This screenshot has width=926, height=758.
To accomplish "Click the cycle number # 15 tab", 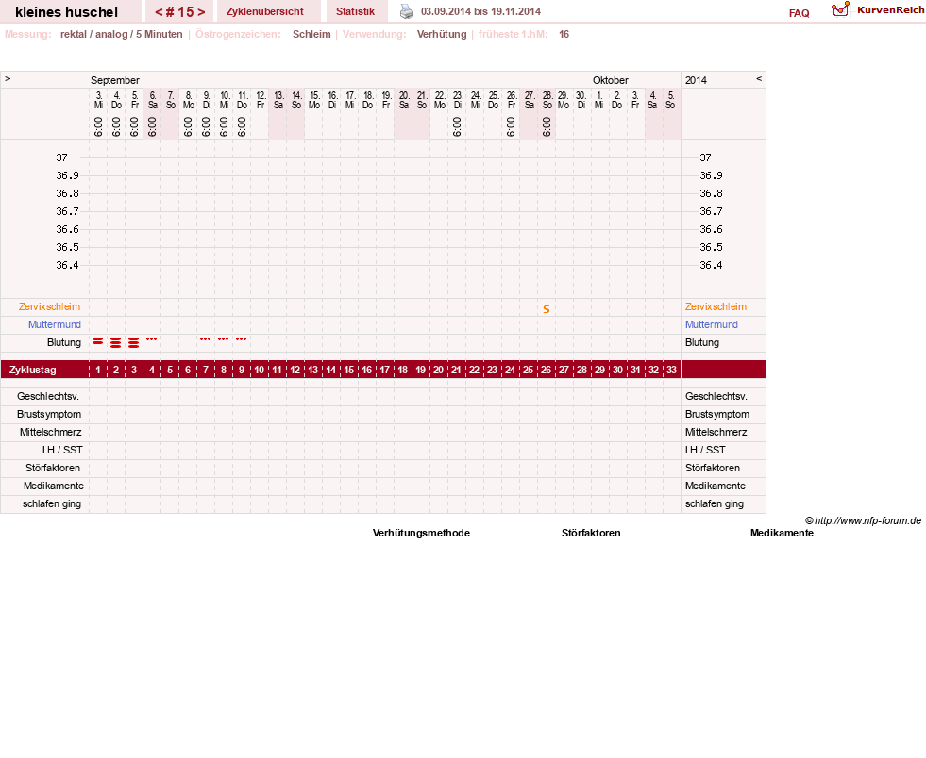I will click(x=179, y=12).
